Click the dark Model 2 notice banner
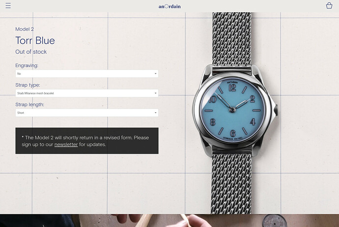Screen dimensions: 339x227 (87, 141)
